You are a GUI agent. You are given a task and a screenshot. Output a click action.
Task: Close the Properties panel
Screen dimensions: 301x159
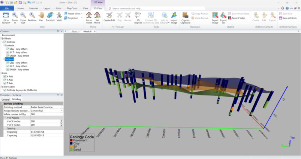coord(61,95)
